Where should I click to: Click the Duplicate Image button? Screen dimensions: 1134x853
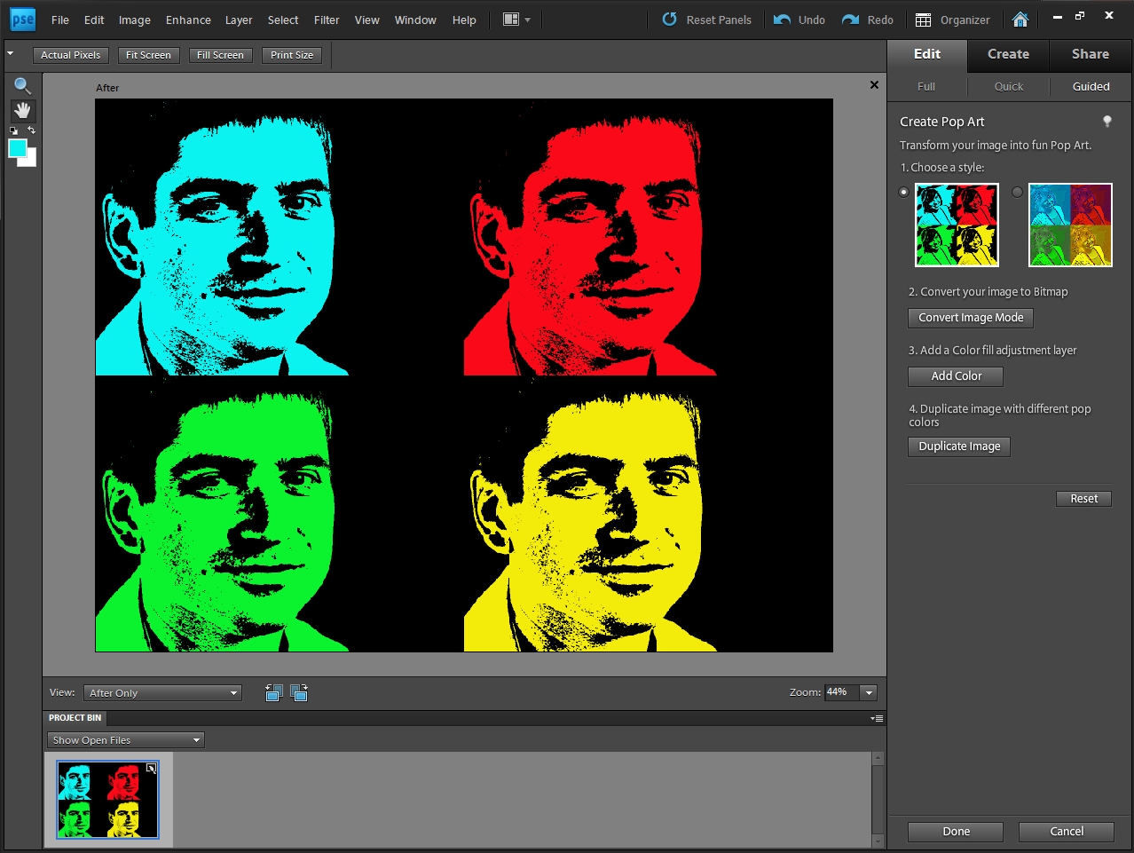point(958,446)
